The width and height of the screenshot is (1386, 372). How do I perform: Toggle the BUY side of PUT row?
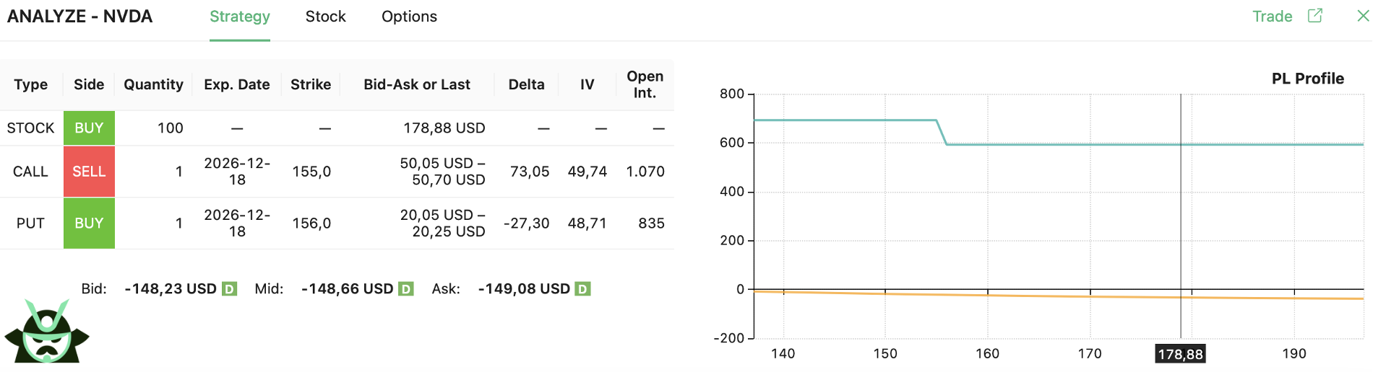[x=89, y=223]
